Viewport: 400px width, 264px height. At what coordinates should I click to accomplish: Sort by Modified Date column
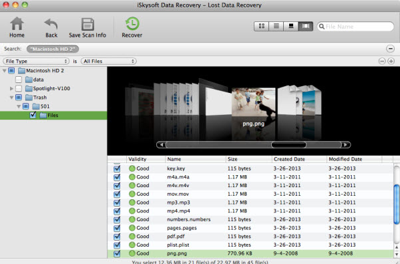tap(354, 159)
